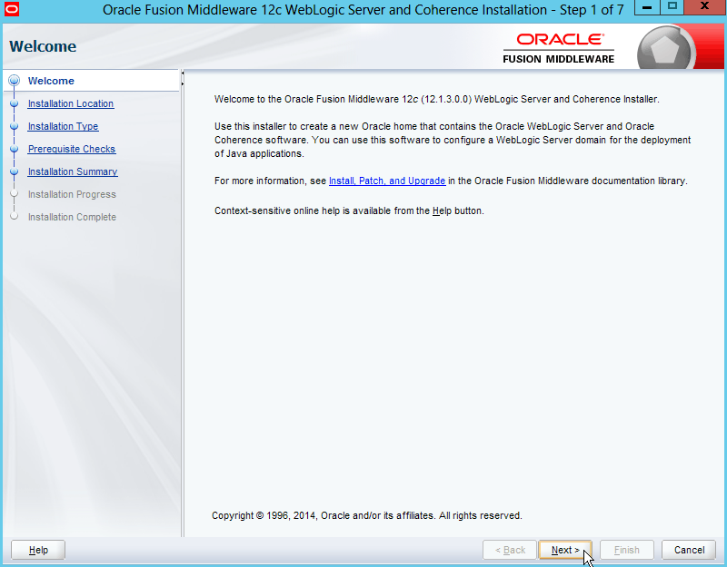Click the Back button
Viewport: 727px width, 567px height.
pos(509,550)
